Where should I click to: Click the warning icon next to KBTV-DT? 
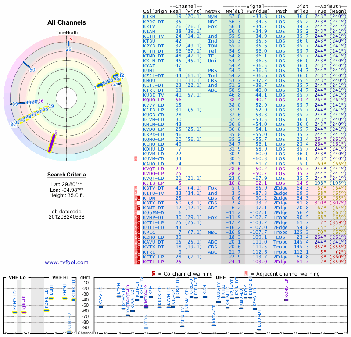pyautogui.click(x=136, y=188)
